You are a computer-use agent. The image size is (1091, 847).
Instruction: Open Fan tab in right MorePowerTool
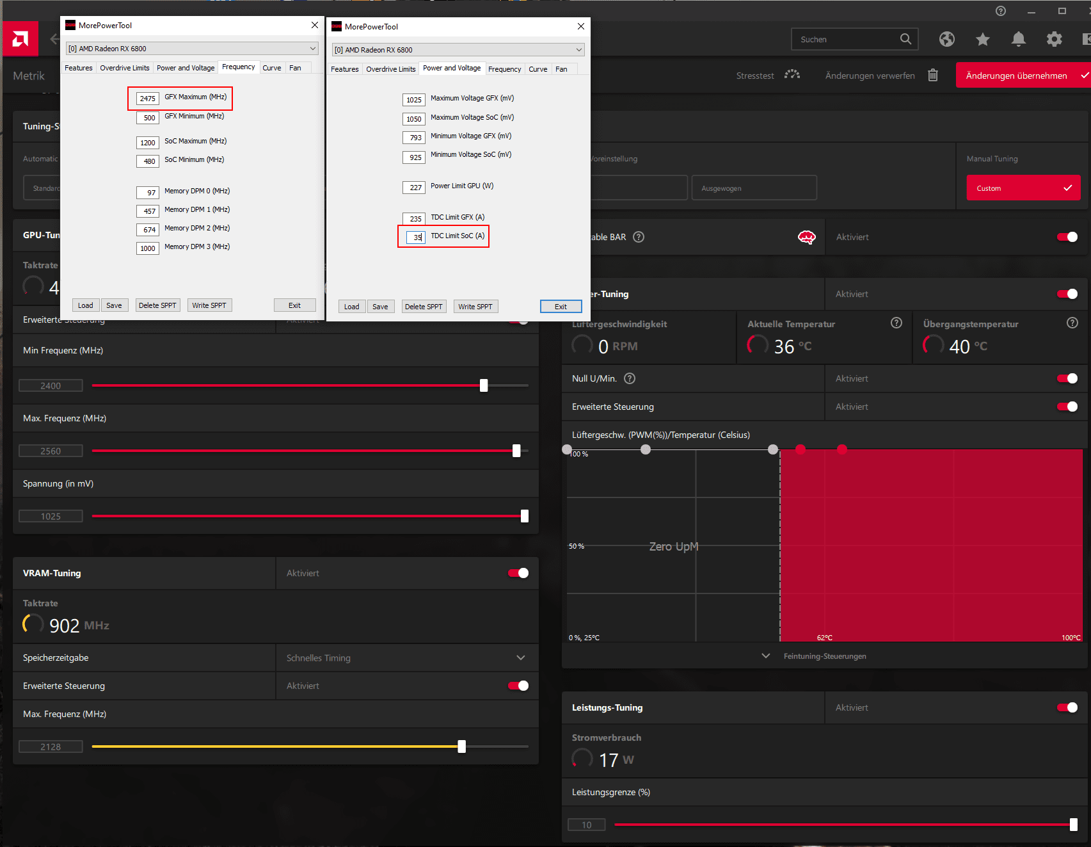coord(561,69)
